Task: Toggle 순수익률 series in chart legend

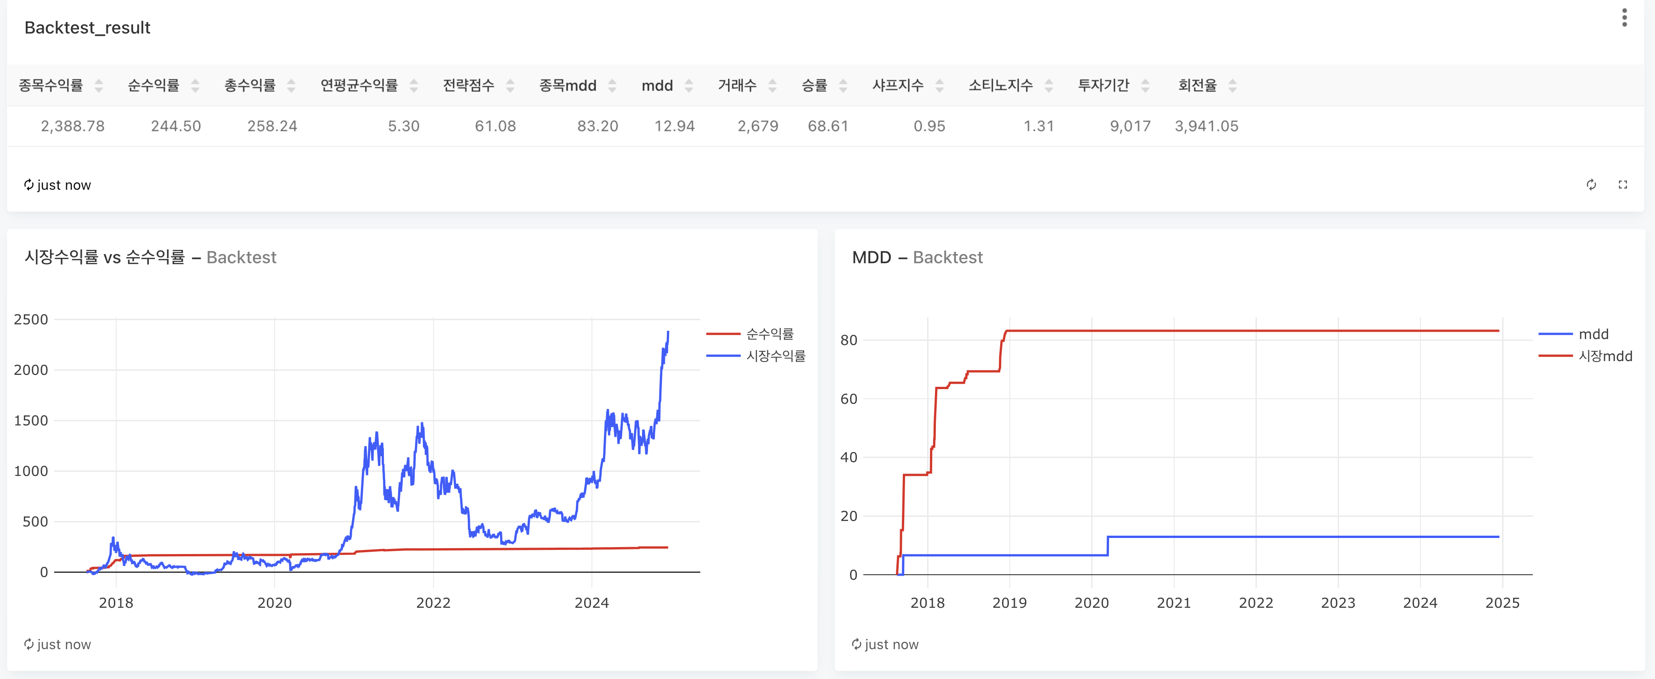Action: 769,334
